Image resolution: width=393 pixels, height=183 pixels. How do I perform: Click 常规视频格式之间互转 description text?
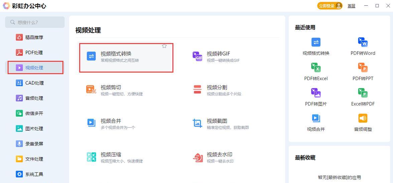(120, 60)
